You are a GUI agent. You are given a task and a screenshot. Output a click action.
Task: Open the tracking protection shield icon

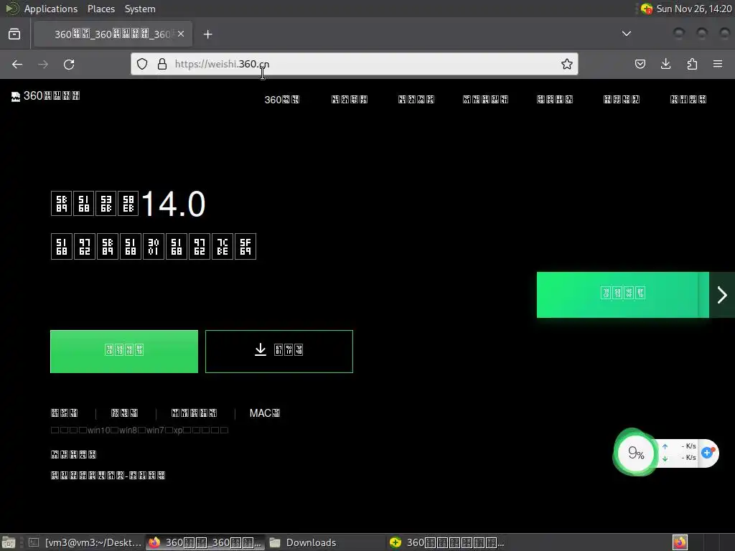[142, 64]
